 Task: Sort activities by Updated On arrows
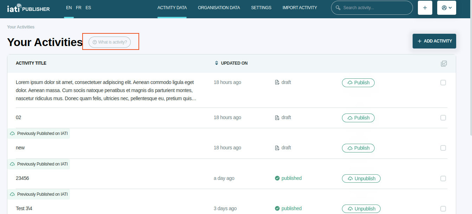[x=216, y=63]
